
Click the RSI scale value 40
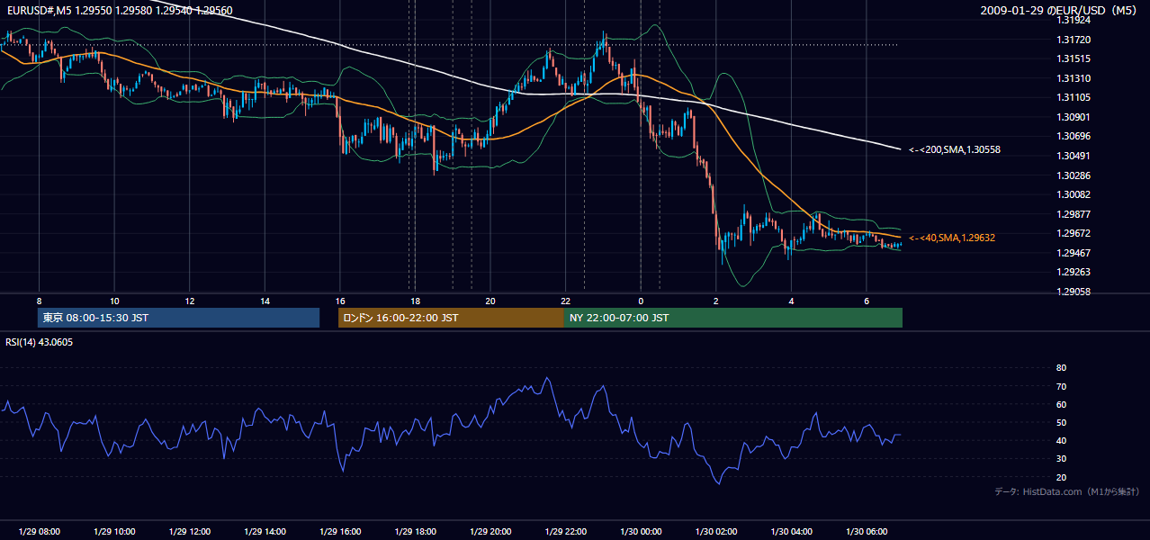coord(1061,440)
